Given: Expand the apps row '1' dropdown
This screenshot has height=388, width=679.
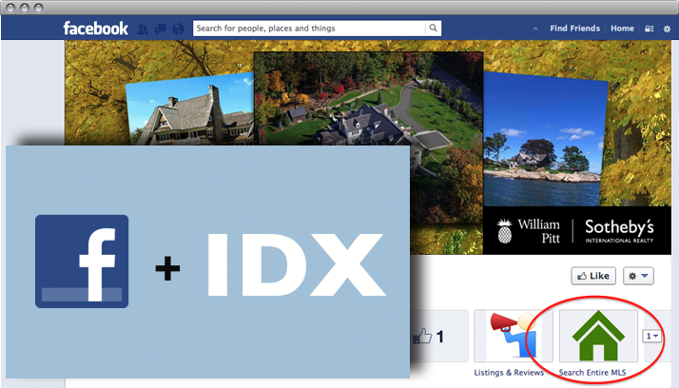Looking at the screenshot, I should (652, 336).
